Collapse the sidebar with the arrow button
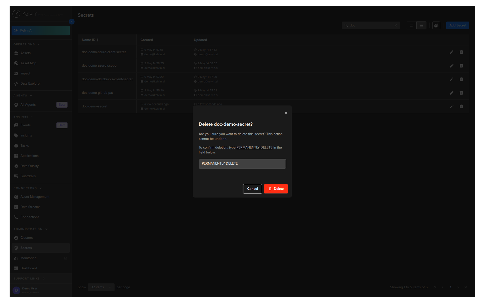This screenshot has width=485, height=303. (x=72, y=22)
